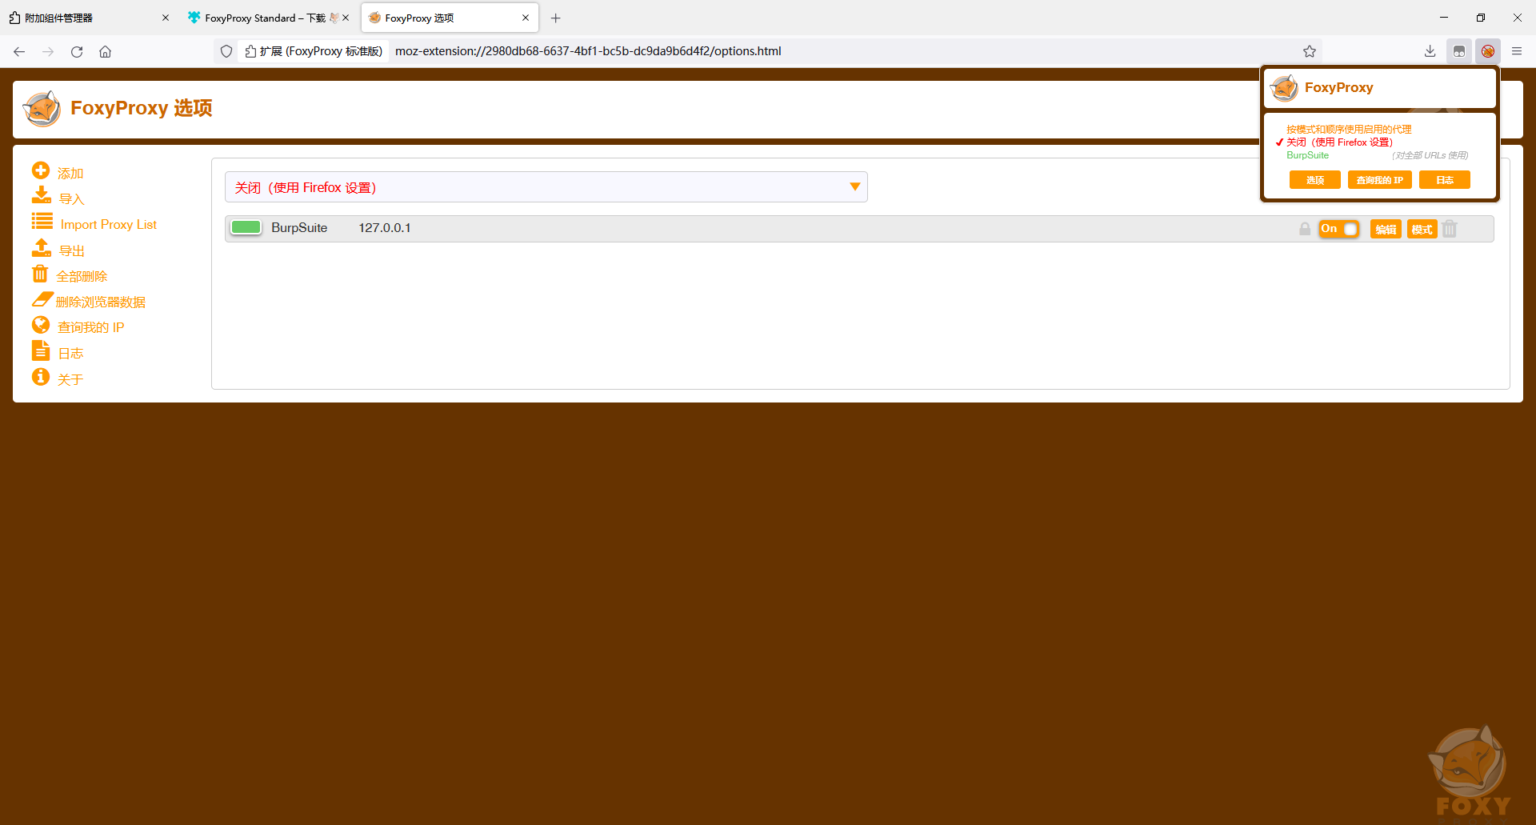The image size is (1536, 825).
Task: Toggle the On switch for BurpSuite proxy
Action: tap(1339, 229)
